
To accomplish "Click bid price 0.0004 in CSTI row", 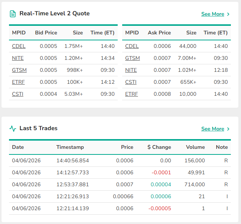I will point(48,94).
